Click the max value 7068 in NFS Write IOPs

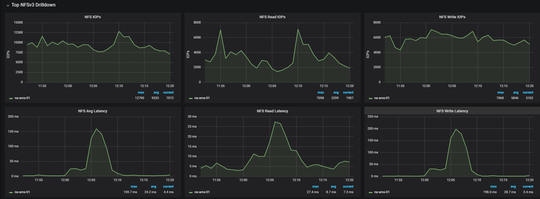click(x=500, y=98)
